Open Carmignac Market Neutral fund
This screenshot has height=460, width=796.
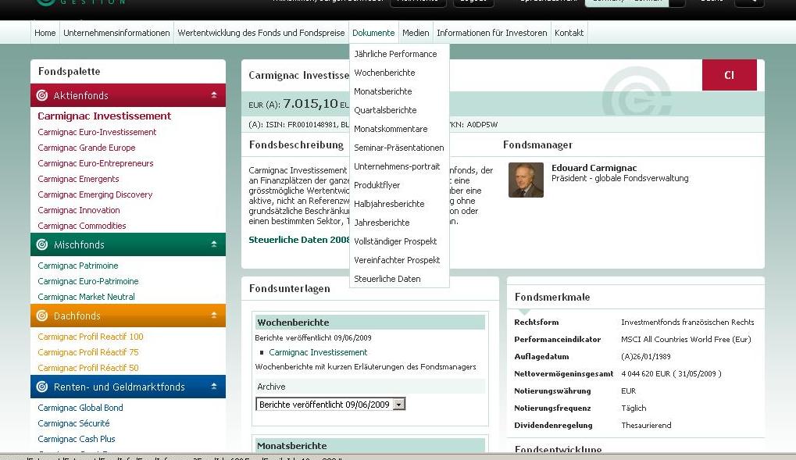pos(86,297)
